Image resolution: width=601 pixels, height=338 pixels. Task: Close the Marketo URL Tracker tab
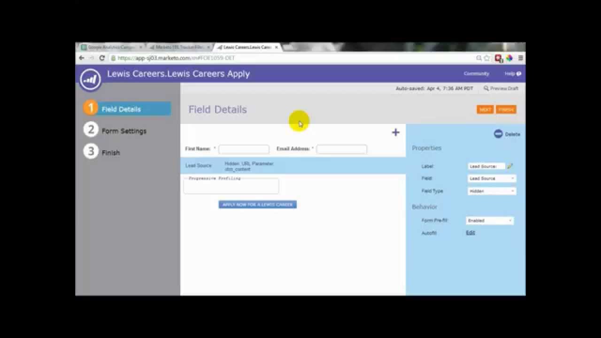[208, 47]
